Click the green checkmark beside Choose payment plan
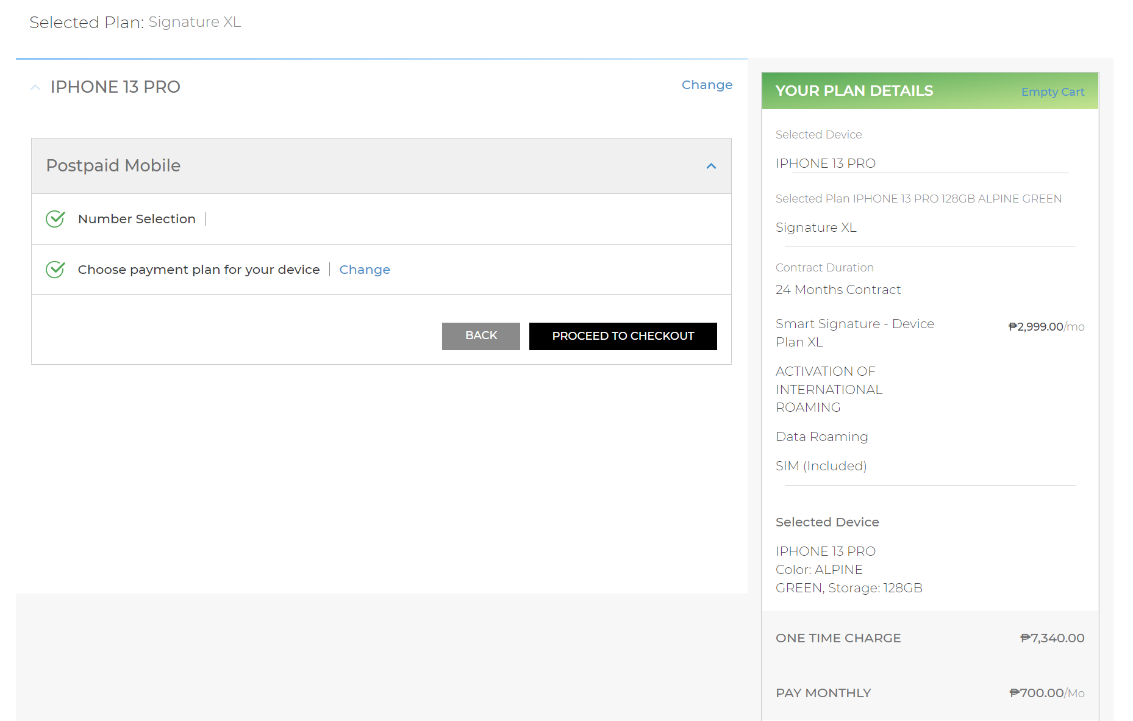This screenshot has height=721, width=1133. [x=55, y=270]
